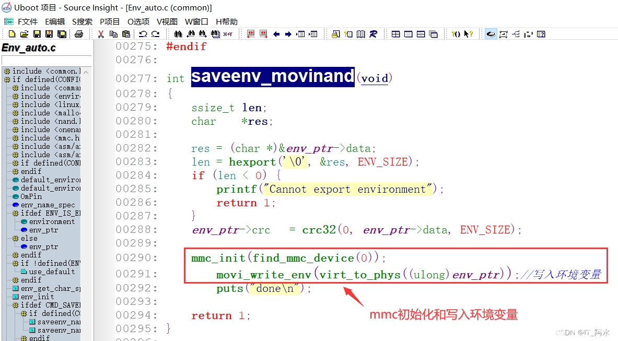This screenshot has height=341, width=618.
Task: Toggle the highlighted symbol window button
Action: coord(490,34)
